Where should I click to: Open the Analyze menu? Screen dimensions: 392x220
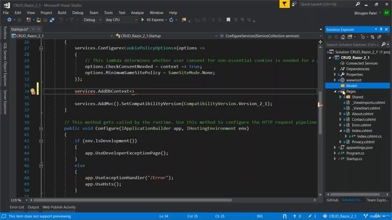click(137, 12)
